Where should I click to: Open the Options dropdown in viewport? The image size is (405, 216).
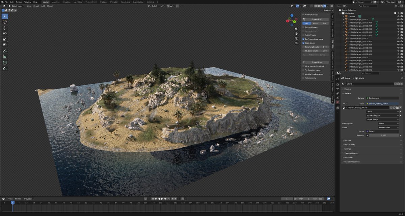[328, 10]
